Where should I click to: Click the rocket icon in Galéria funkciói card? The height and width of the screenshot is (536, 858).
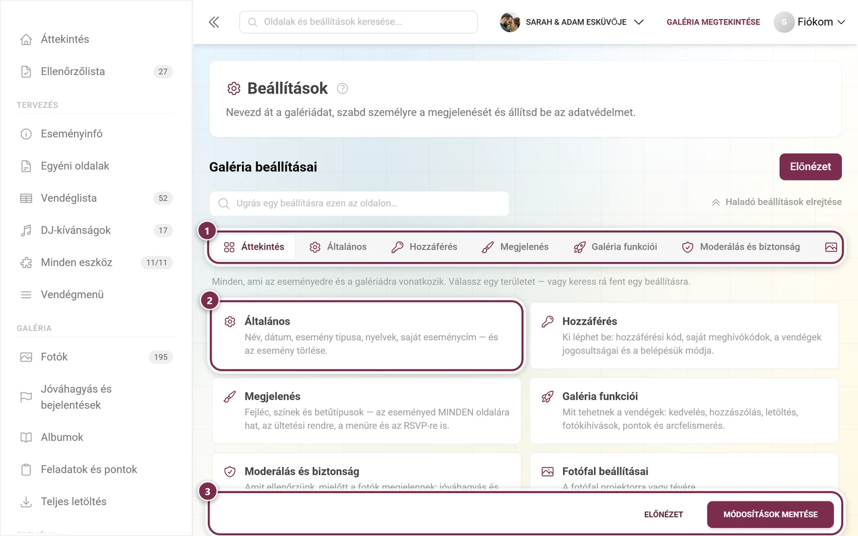548,397
